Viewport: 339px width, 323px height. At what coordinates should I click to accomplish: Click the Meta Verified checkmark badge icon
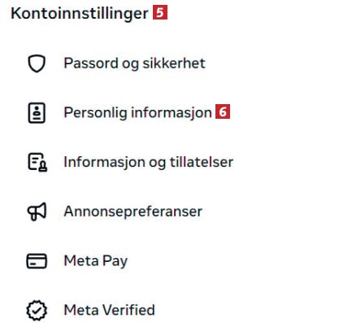pos(37,310)
